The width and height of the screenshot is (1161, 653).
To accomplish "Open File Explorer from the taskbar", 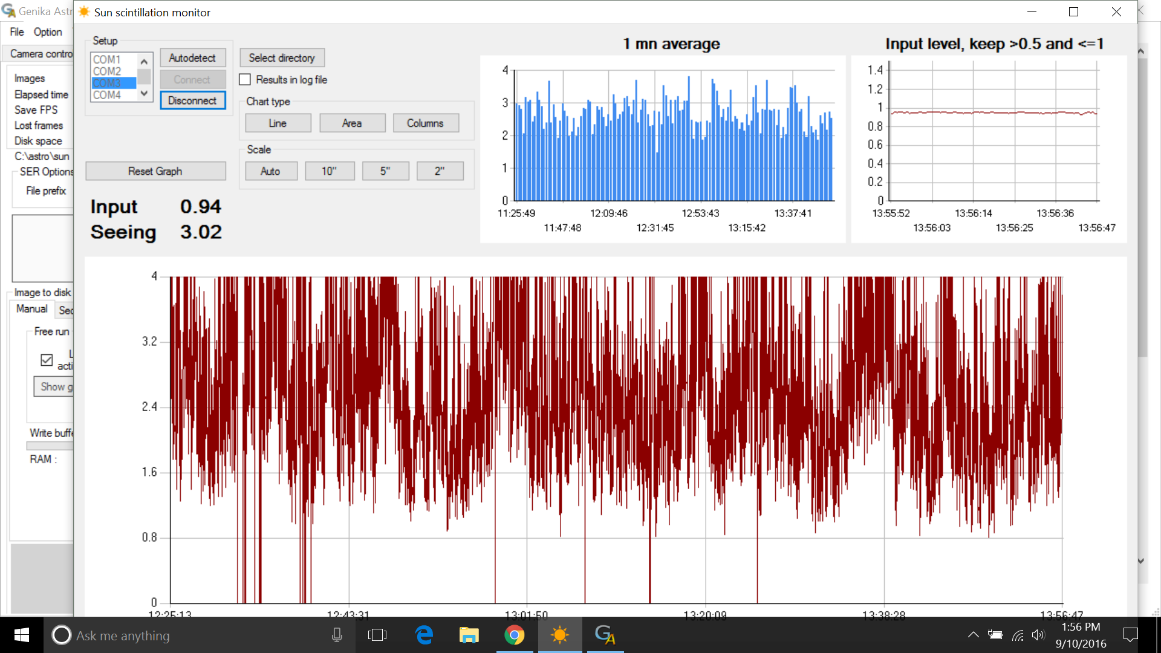I will [x=469, y=635].
